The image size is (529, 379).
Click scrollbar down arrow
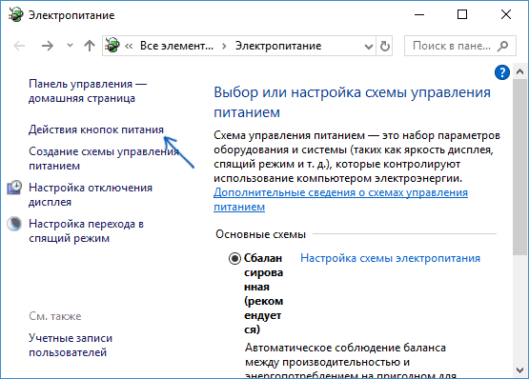point(519,370)
